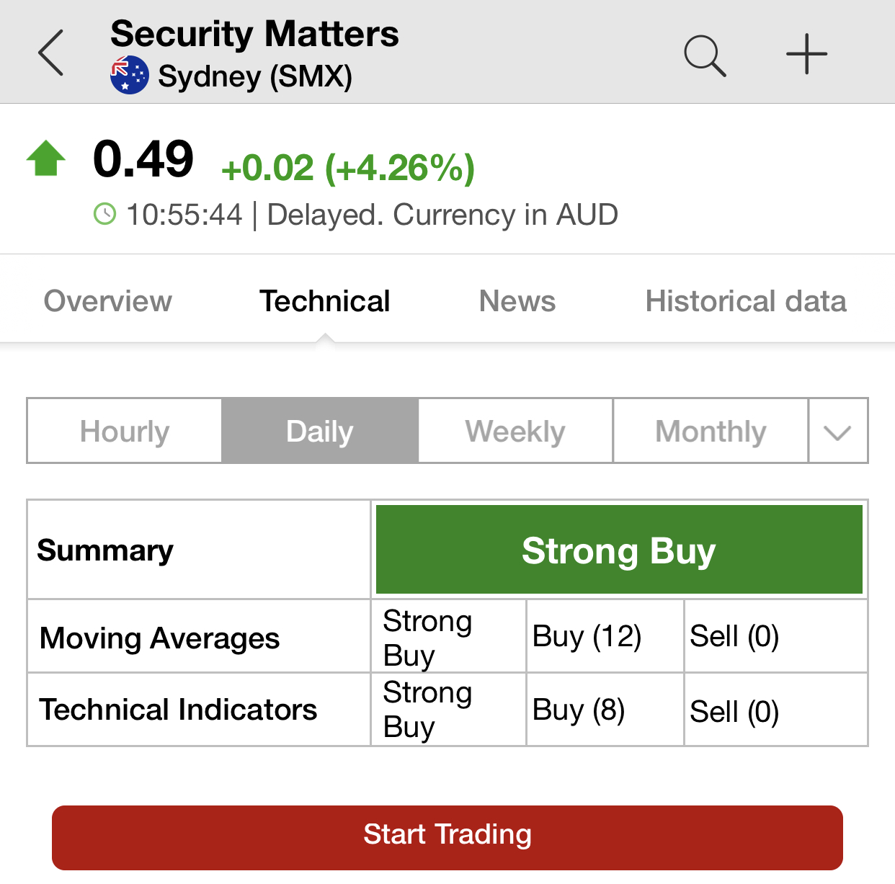Open the Historical data tab
The width and height of the screenshot is (895, 884).
tap(746, 301)
